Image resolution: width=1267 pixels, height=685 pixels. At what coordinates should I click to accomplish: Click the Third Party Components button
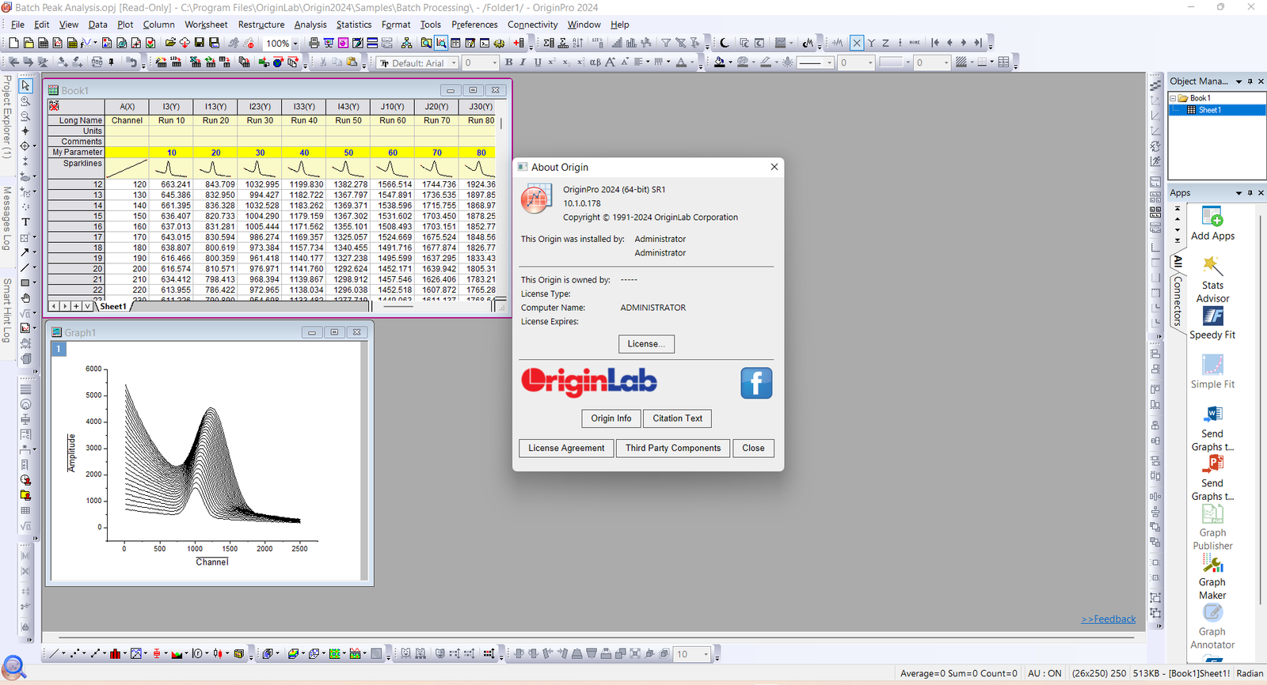pyautogui.click(x=673, y=448)
